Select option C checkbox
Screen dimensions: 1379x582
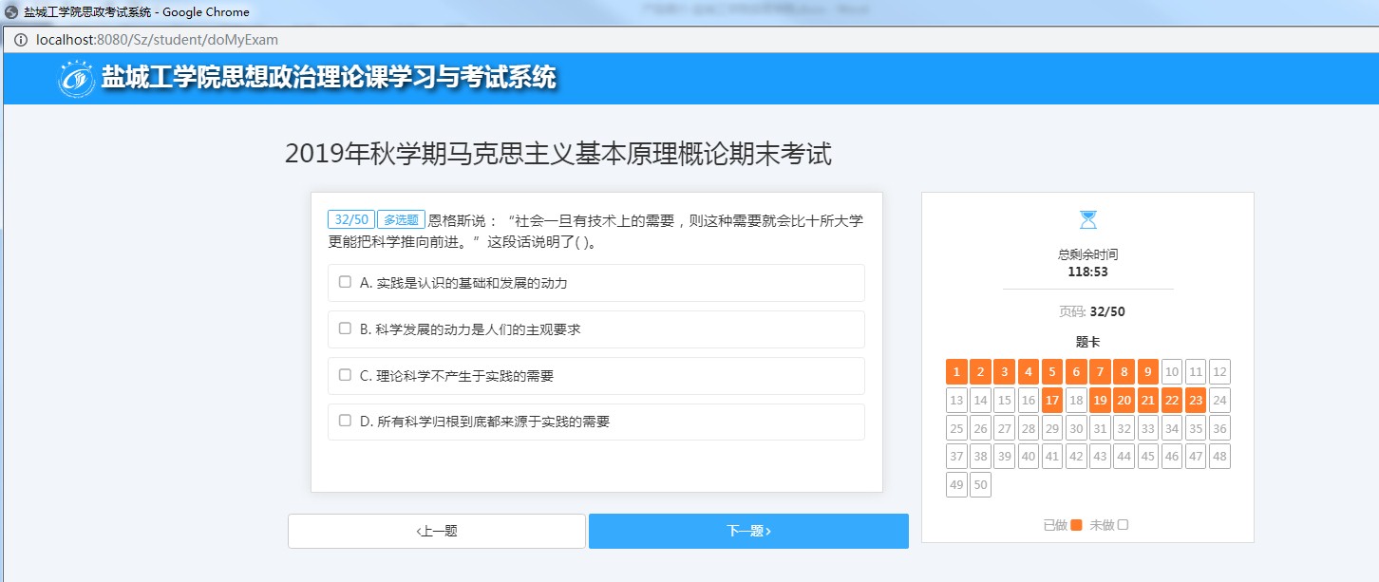pos(346,375)
